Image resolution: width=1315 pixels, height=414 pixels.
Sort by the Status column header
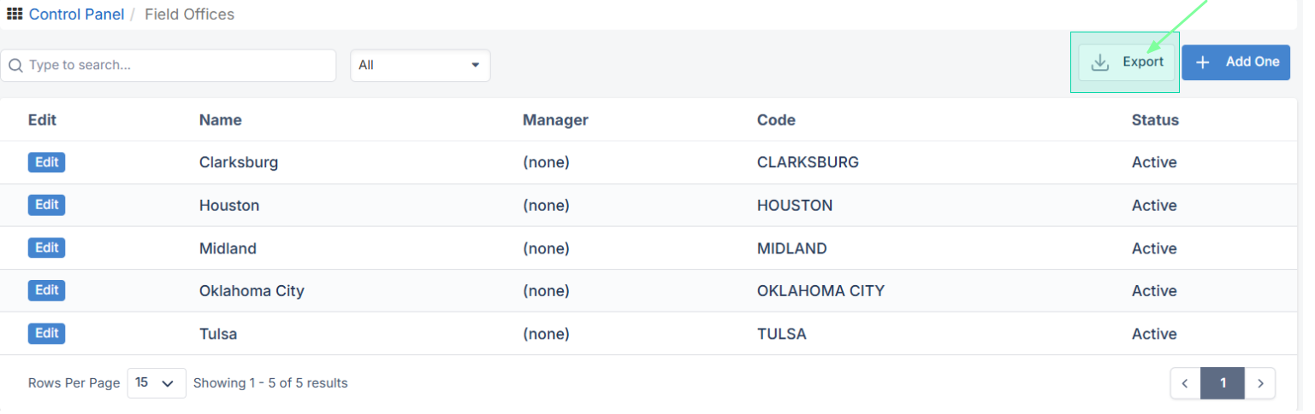click(1155, 120)
